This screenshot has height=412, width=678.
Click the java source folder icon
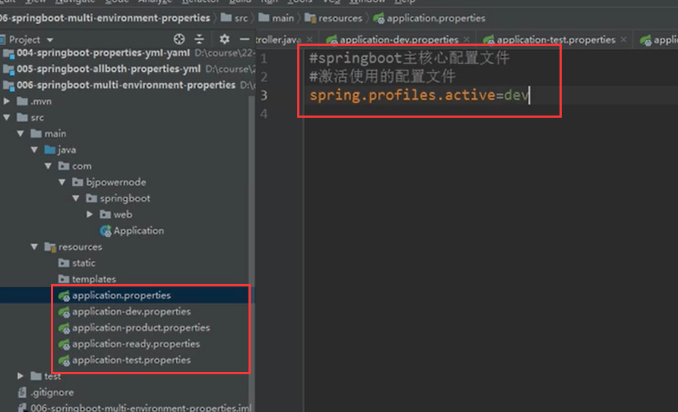(x=50, y=150)
